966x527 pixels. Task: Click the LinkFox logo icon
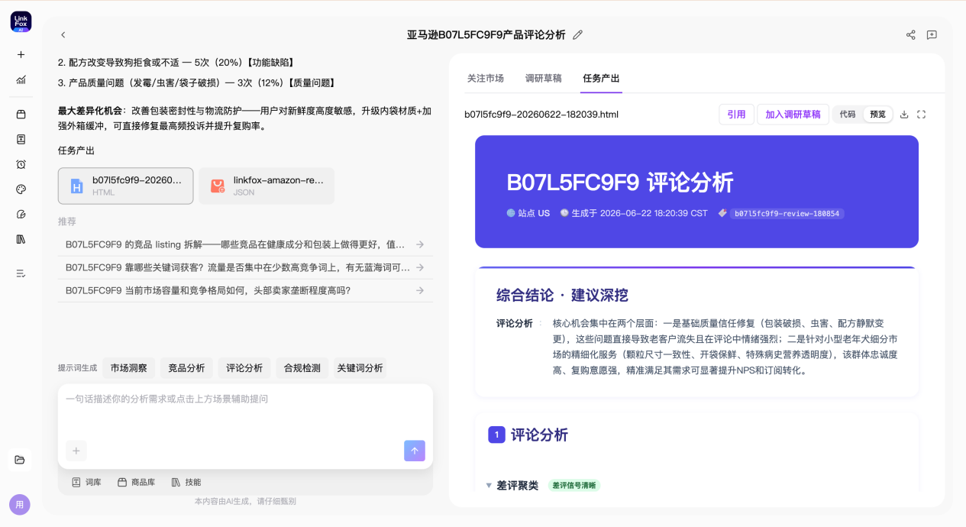pos(21,21)
